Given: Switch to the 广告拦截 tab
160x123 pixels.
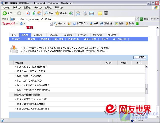Looking at the screenshot, I should pos(82,35).
